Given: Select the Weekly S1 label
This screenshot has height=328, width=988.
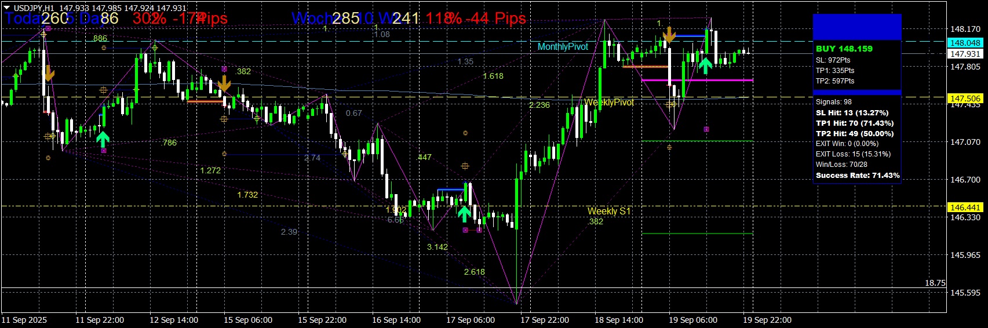Looking at the screenshot, I should click(608, 211).
